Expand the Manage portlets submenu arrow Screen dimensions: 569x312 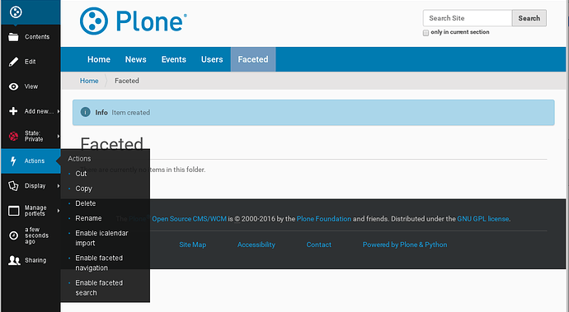[x=58, y=211]
